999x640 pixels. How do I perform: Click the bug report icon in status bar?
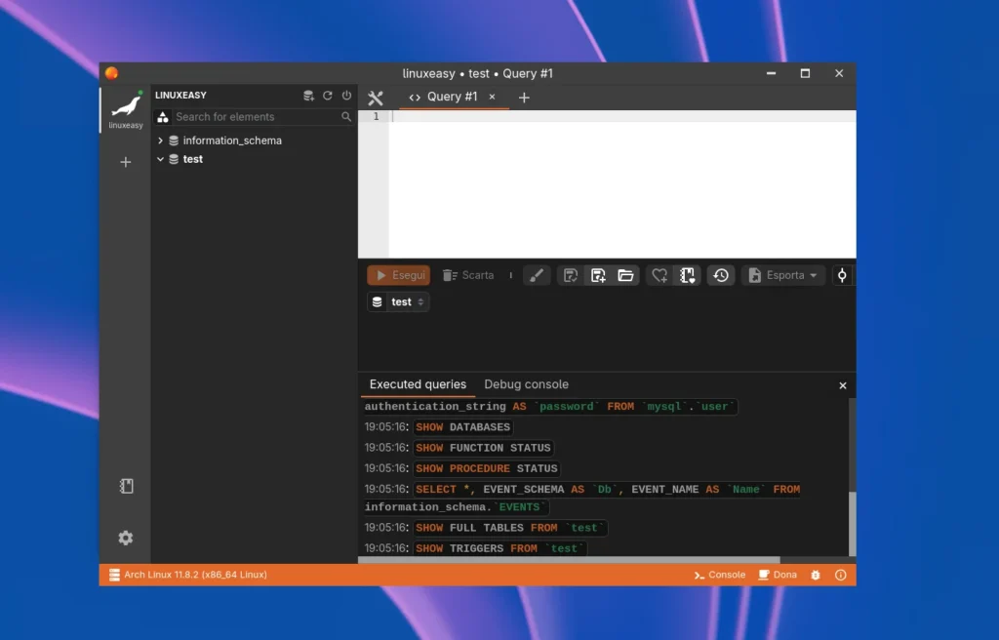coord(816,575)
